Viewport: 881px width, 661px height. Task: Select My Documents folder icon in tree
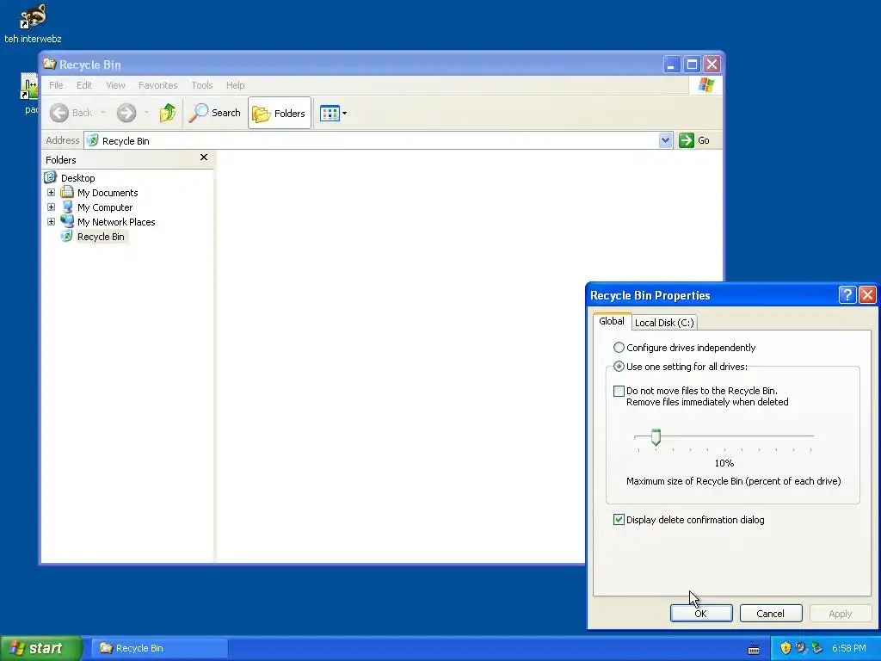67,192
